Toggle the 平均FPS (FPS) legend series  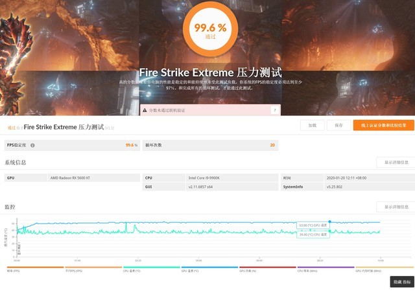[93, 269]
